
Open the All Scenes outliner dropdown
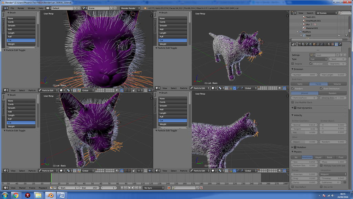click(326, 13)
